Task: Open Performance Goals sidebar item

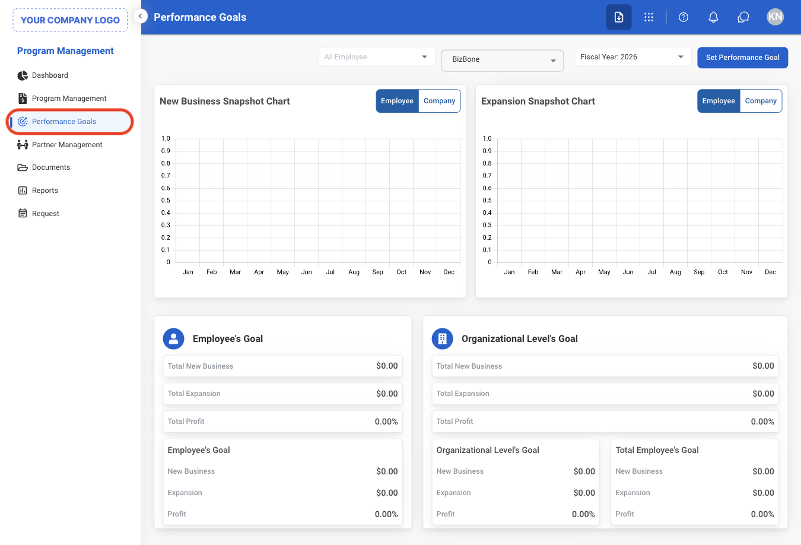Action: 69,122
